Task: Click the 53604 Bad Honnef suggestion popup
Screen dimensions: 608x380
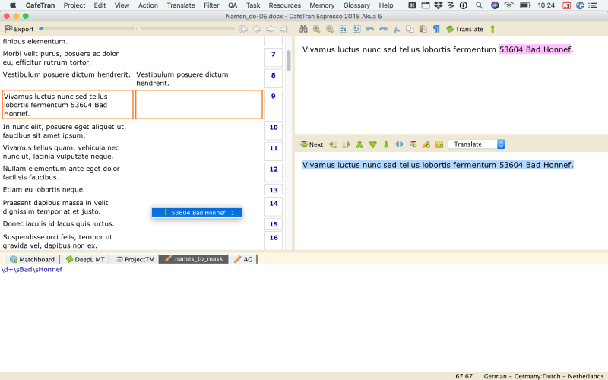Action: coord(197,213)
